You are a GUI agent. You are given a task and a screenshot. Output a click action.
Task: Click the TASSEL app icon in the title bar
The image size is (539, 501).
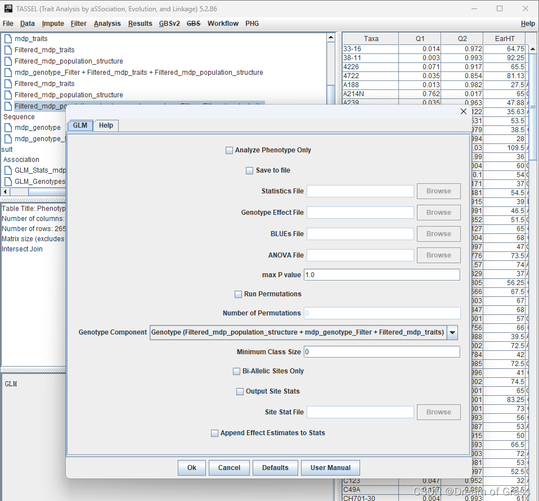(8, 8)
